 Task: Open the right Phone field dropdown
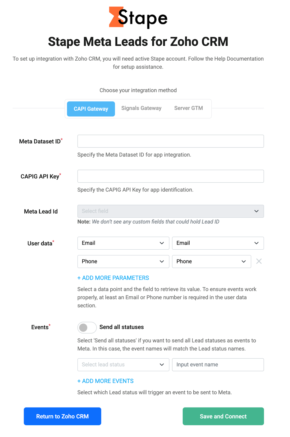point(211,261)
